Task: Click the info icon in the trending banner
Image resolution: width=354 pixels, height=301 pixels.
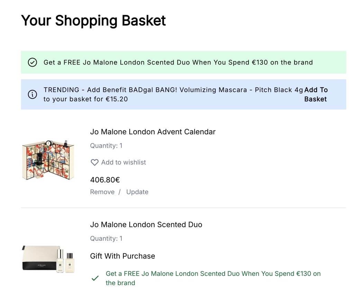Action: 32,95
